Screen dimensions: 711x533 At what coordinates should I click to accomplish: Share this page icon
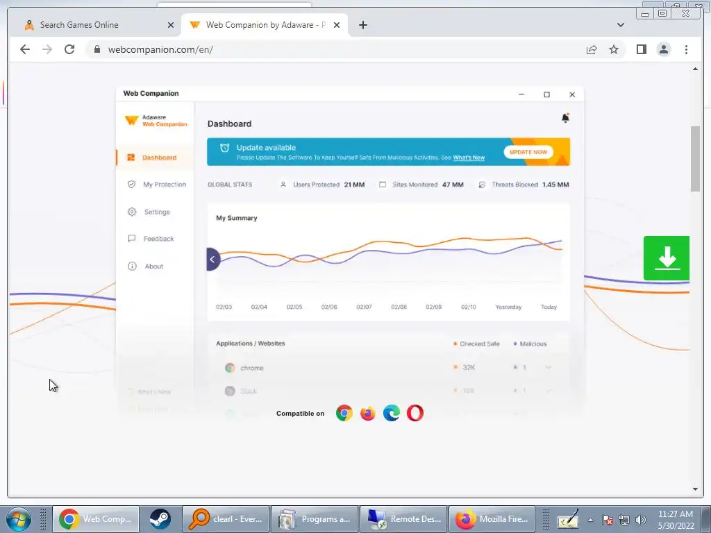click(592, 49)
